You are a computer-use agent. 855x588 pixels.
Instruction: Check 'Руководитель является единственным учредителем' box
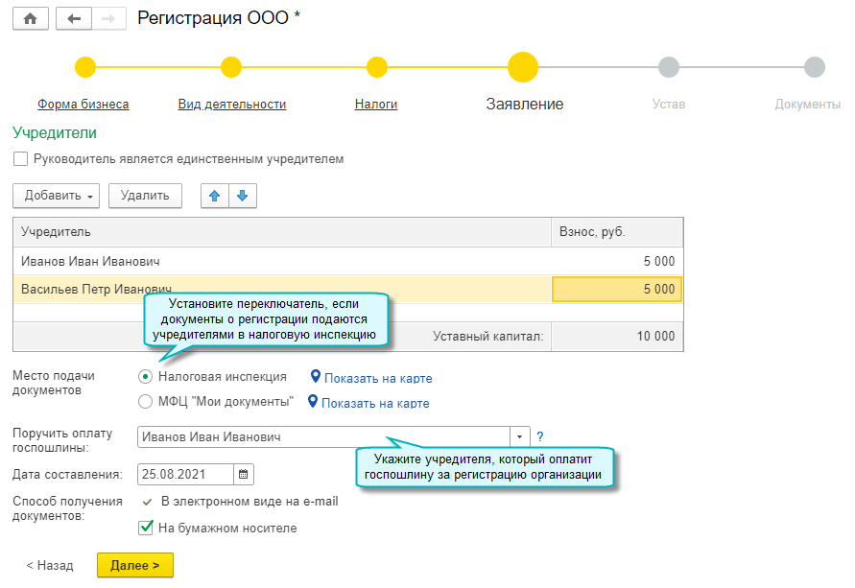pos(21,159)
